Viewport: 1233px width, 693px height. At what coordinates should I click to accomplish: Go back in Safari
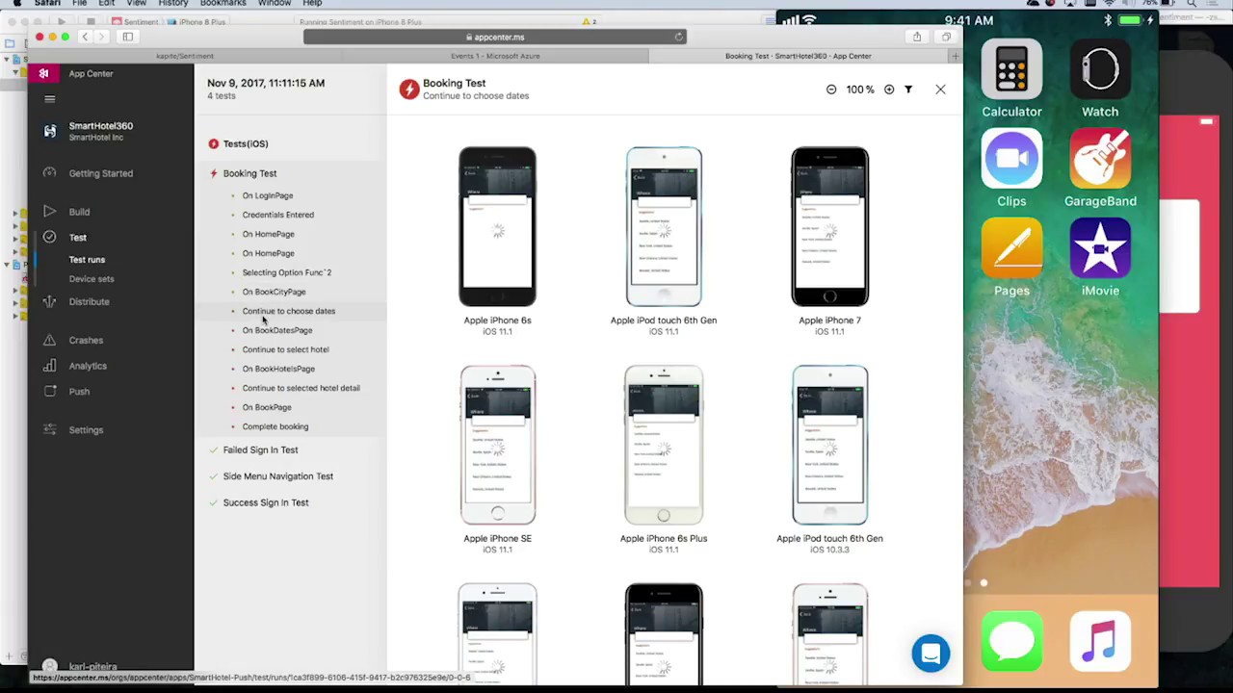pyautogui.click(x=85, y=37)
